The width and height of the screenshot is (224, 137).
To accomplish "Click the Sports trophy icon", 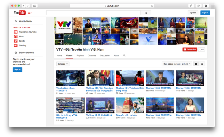I will [16, 41].
